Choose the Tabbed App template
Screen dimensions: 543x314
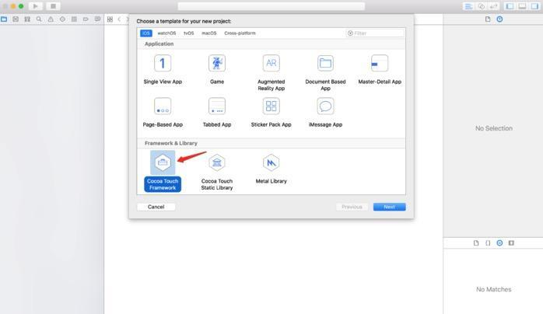(217, 113)
